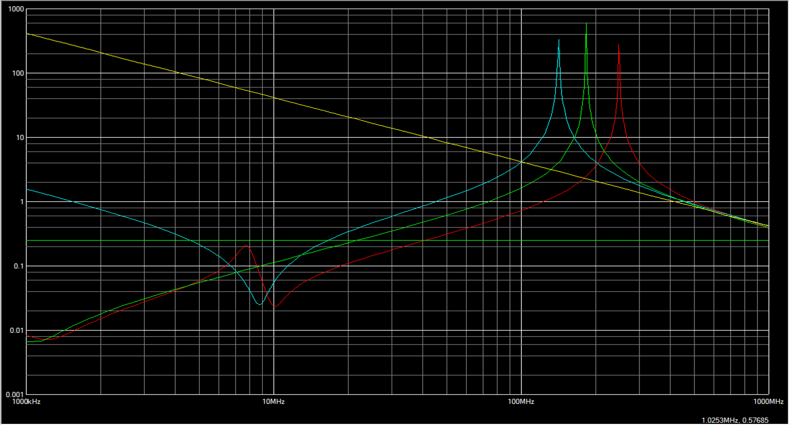Click the 0.01 label on the Y axis

pos(16,331)
